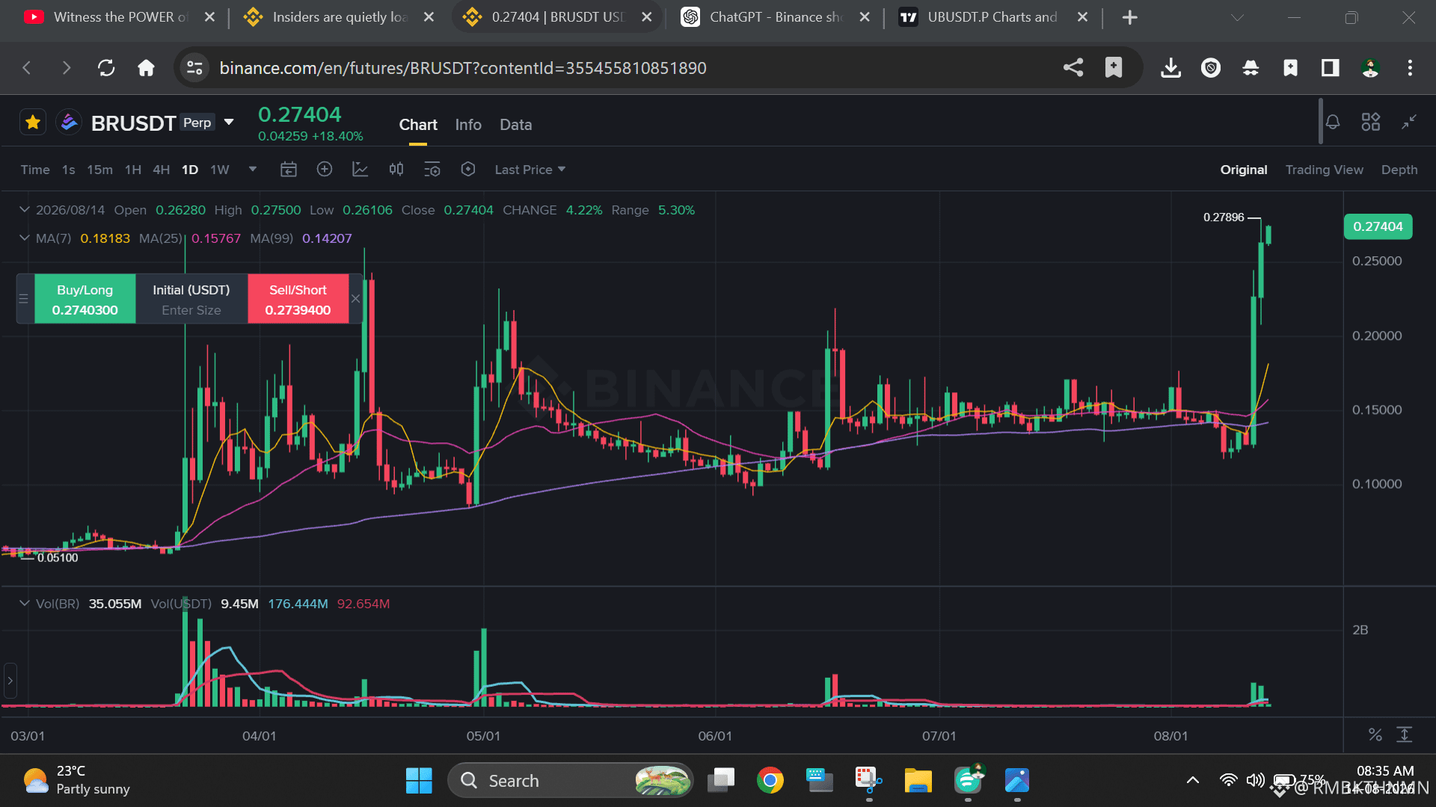Viewport: 1436px width, 807px height.
Task: Click the circled plus icon in chart toolbar
Action: (325, 170)
